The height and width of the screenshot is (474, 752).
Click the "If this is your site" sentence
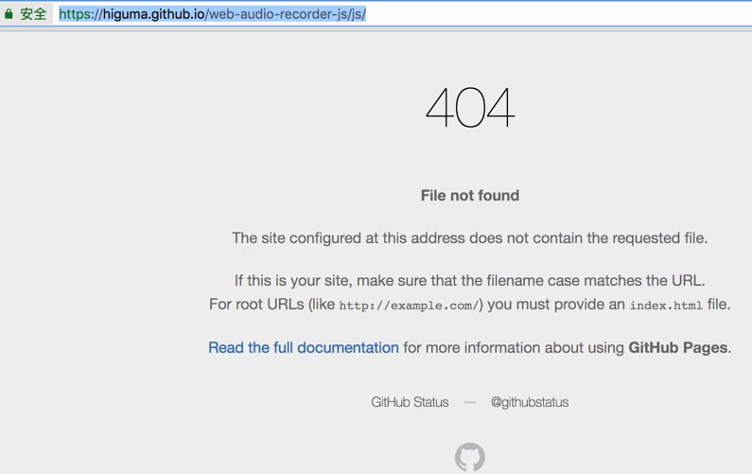coord(469,281)
